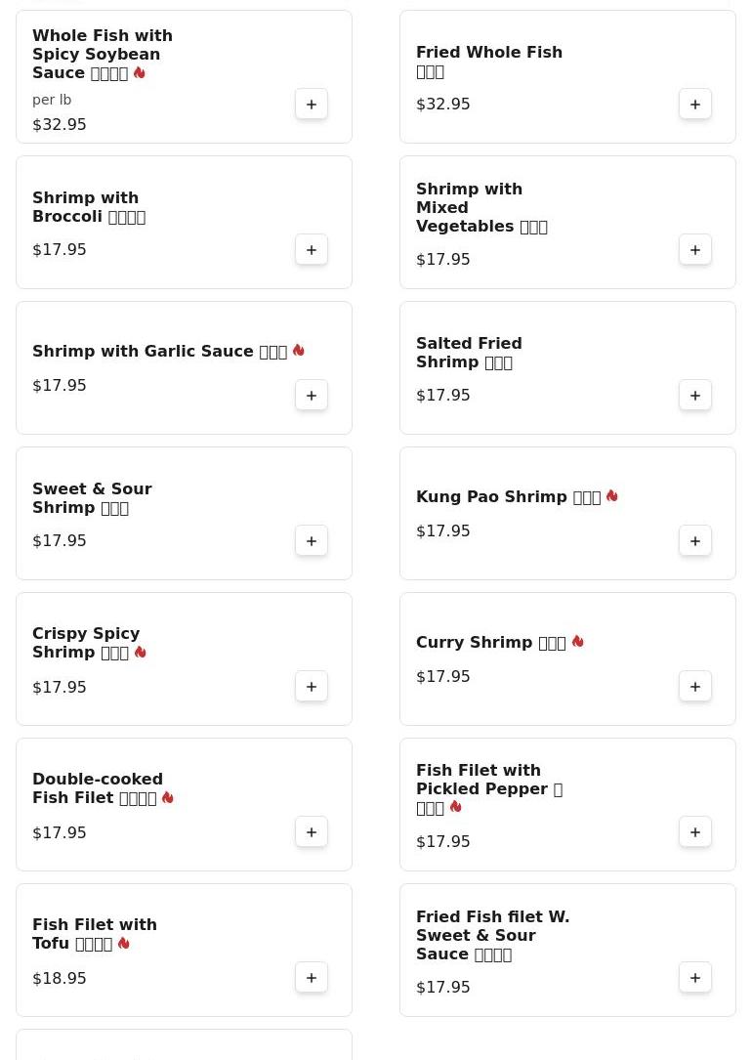
Task: Add Salted Fried Shrimp to order
Action: click(x=695, y=396)
